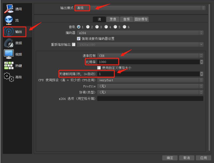214x163 pixels.
Task: Open the 音频 (Audio) speaker icon
Action: [x=9, y=43]
